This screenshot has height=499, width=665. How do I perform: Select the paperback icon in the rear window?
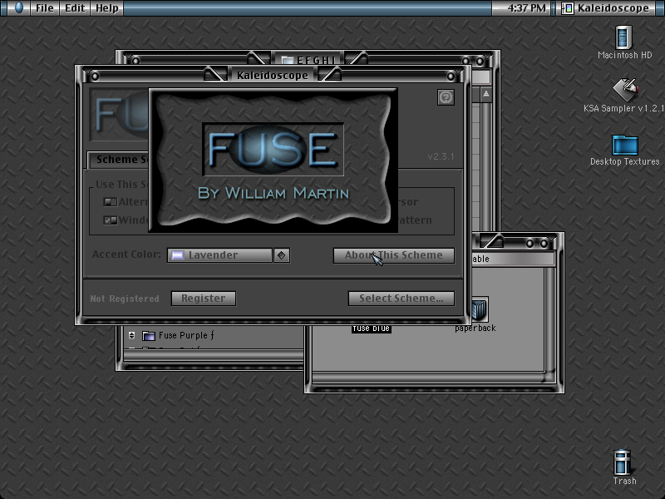479,309
